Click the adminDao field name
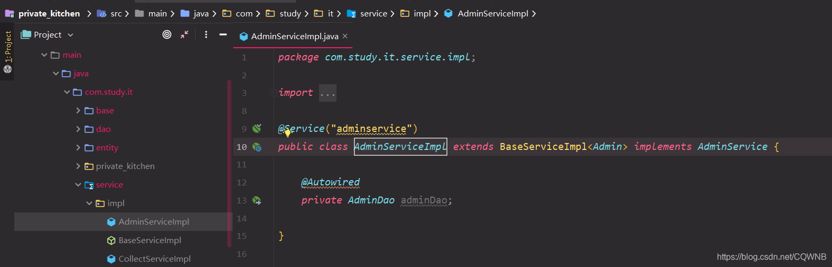832x267 pixels. coord(424,200)
